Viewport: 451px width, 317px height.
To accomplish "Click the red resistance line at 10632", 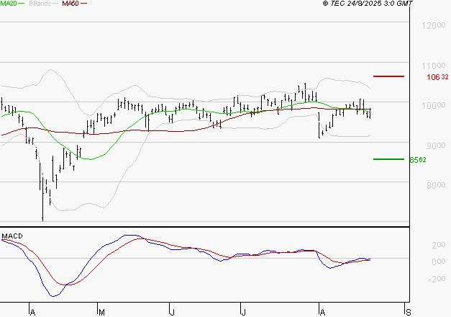I will pyautogui.click(x=388, y=76).
